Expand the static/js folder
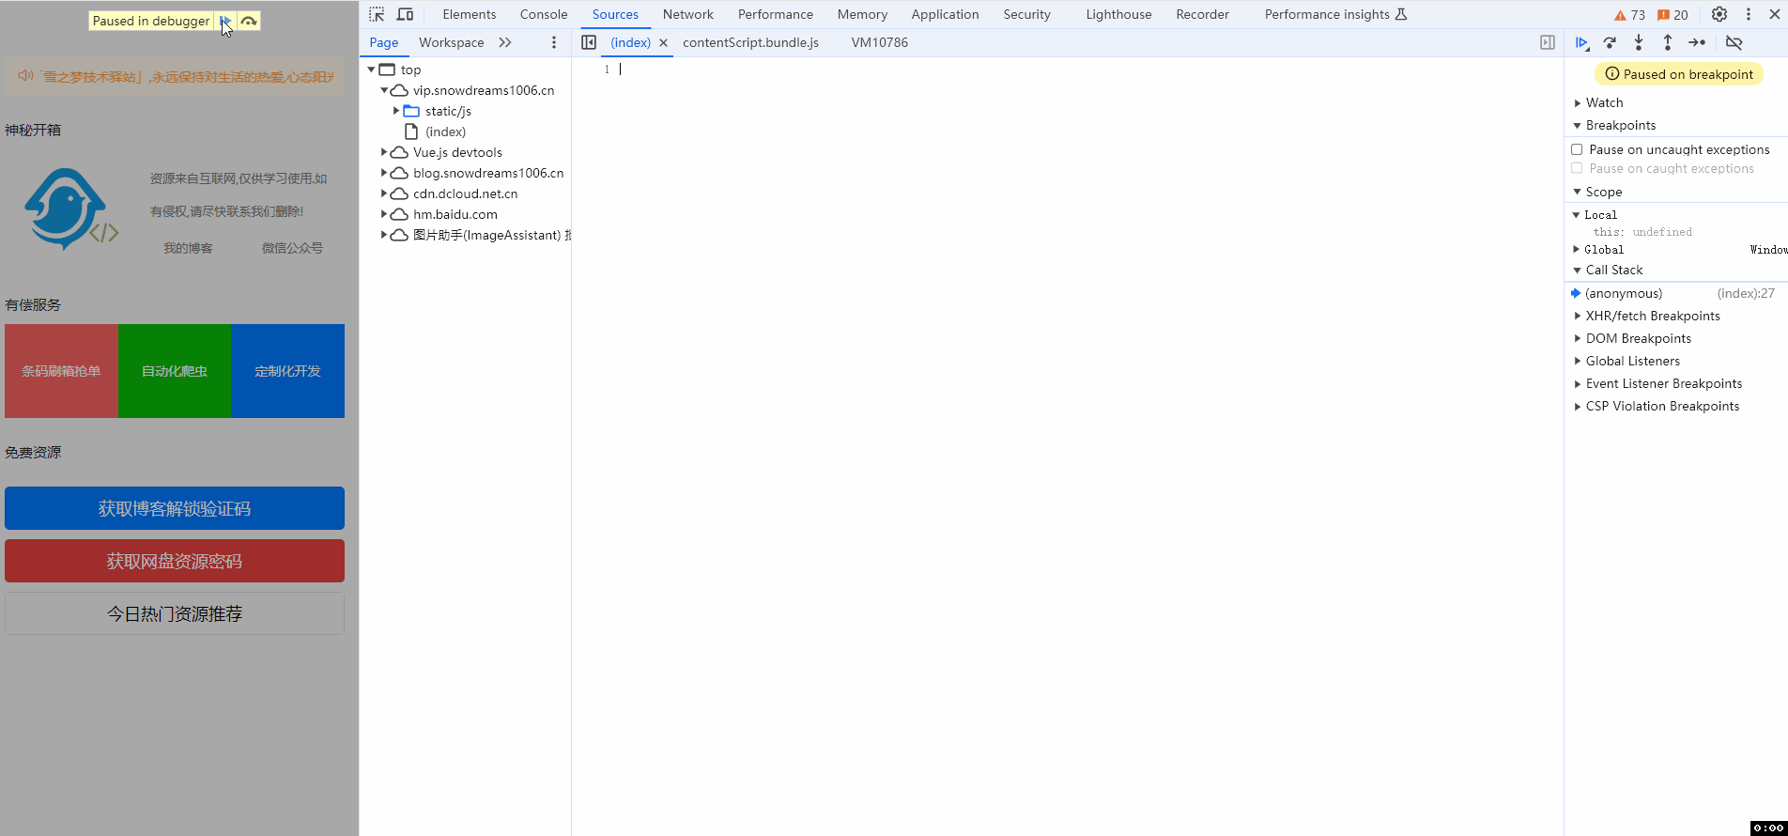The image size is (1788, 836). 396,111
